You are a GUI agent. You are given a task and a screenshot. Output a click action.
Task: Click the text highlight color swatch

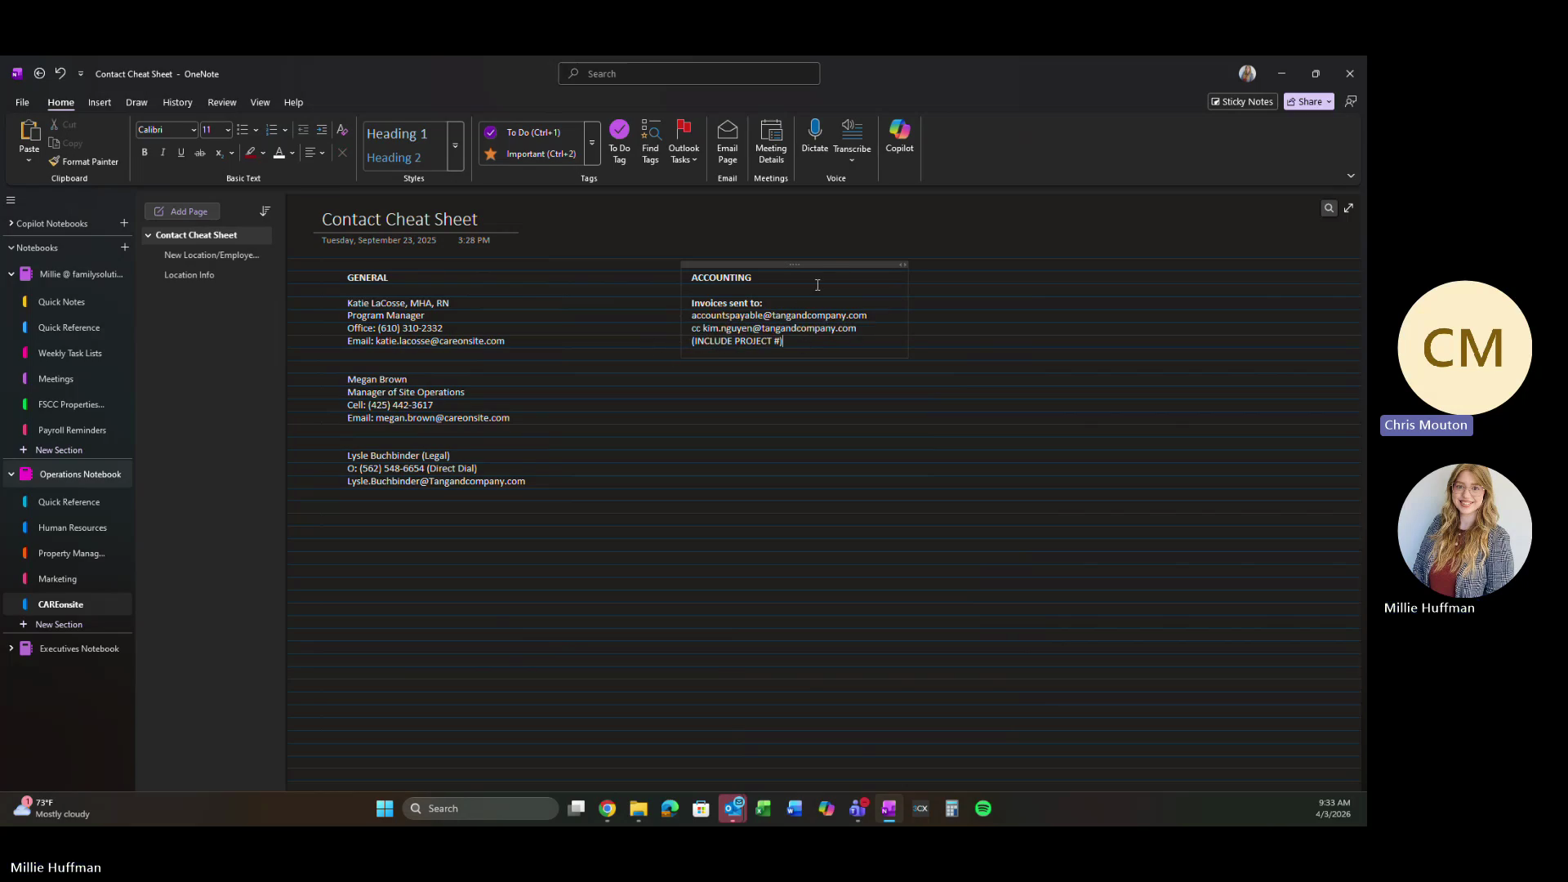[x=251, y=153]
